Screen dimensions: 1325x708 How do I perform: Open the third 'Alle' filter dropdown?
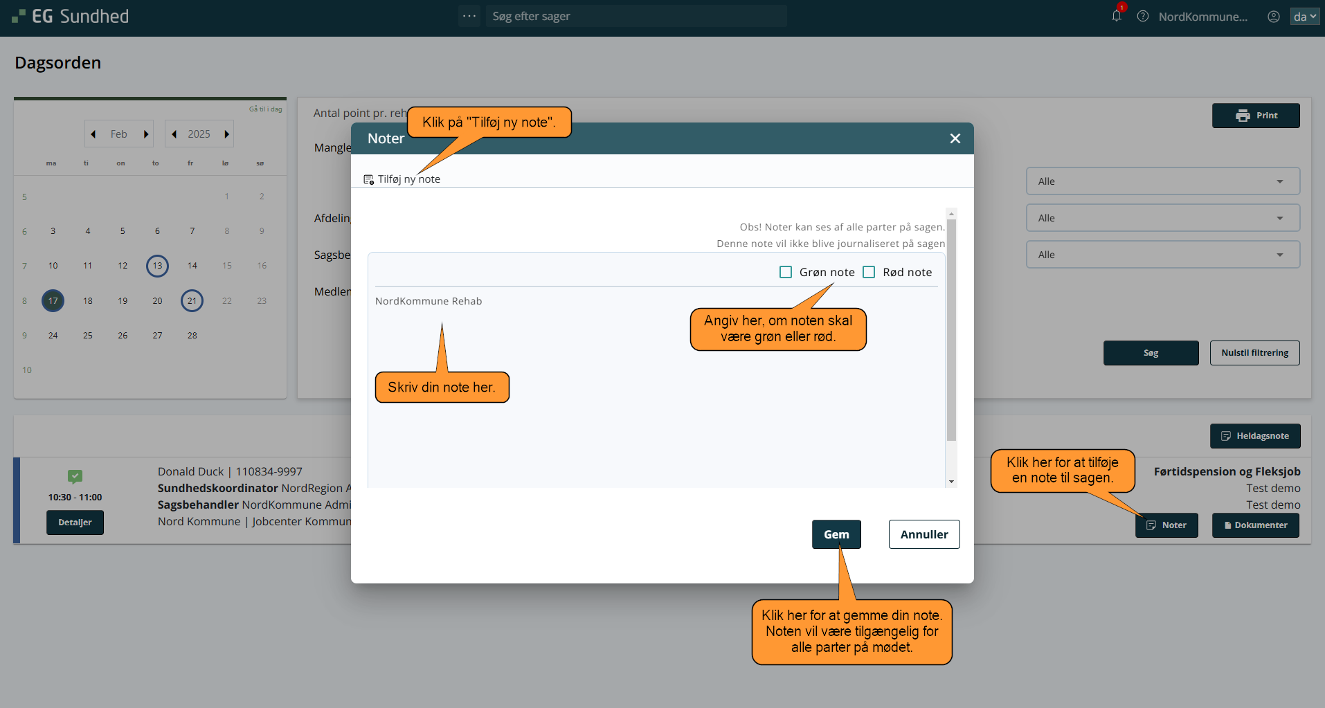click(x=1162, y=255)
